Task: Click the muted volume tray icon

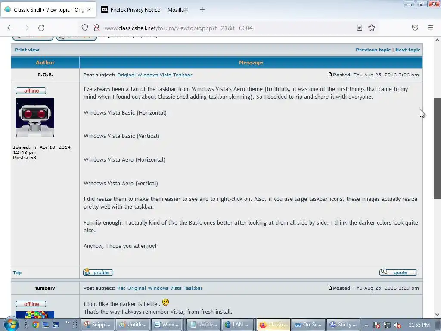Action: pyautogui.click(x=398, y=325)
